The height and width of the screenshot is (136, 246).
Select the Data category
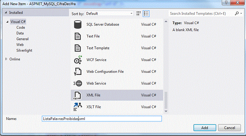pyautogui.click(x=20, y=33)
